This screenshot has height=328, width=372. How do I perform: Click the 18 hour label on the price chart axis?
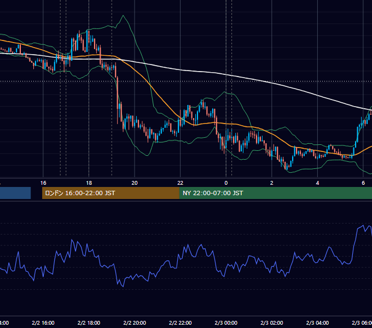[89, 183]
